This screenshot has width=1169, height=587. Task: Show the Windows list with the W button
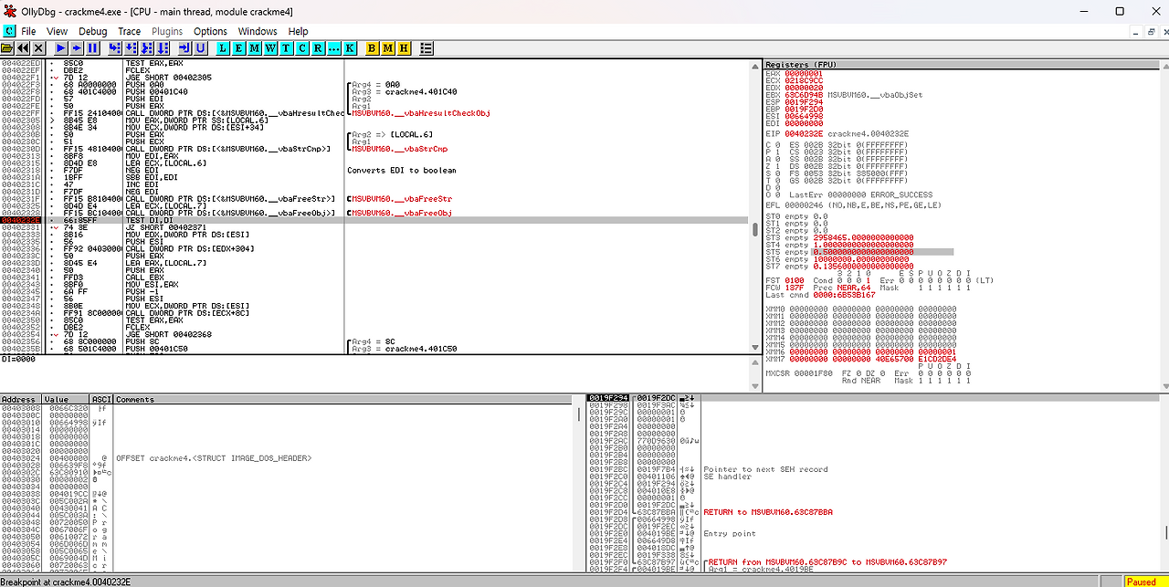click(270, 47)
